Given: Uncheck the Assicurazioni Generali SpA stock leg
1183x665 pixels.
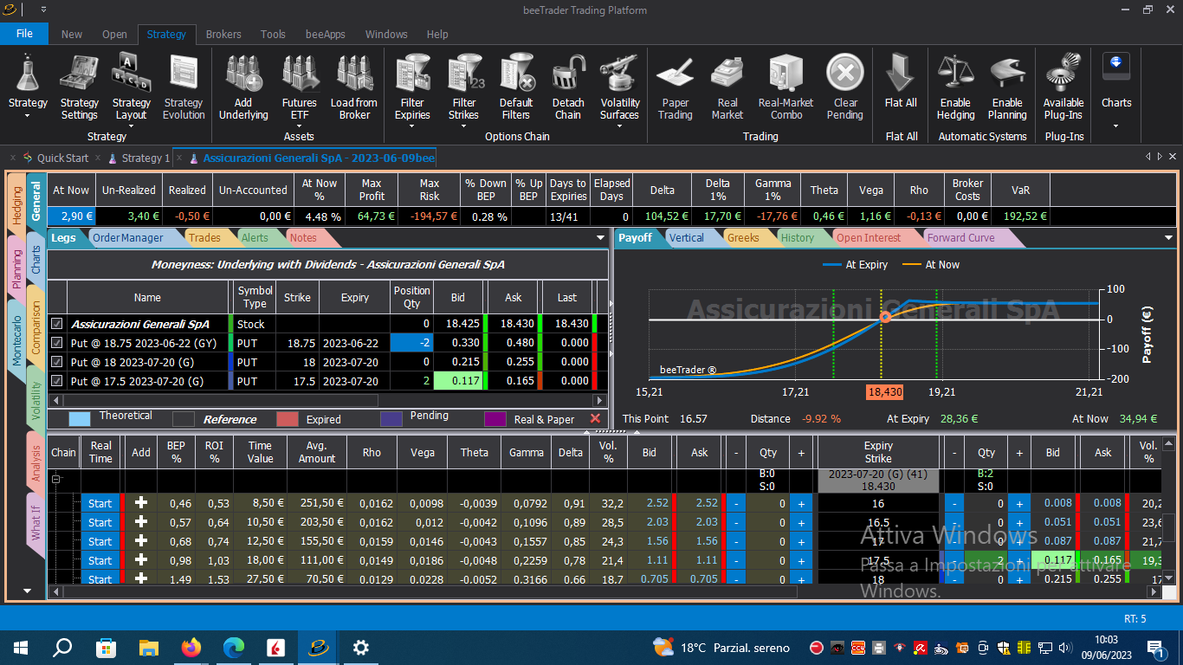Looking at the screenshot, I should (57, 324).
